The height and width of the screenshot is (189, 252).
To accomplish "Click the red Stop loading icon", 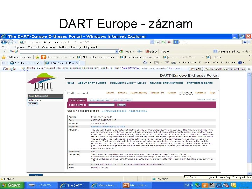I will [x=169, y=42].
